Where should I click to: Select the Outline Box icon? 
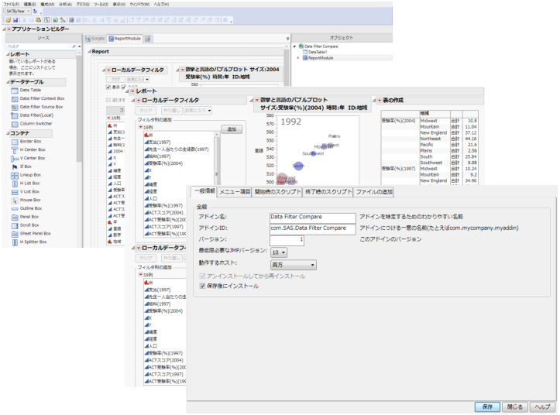[x=15, y=208]
